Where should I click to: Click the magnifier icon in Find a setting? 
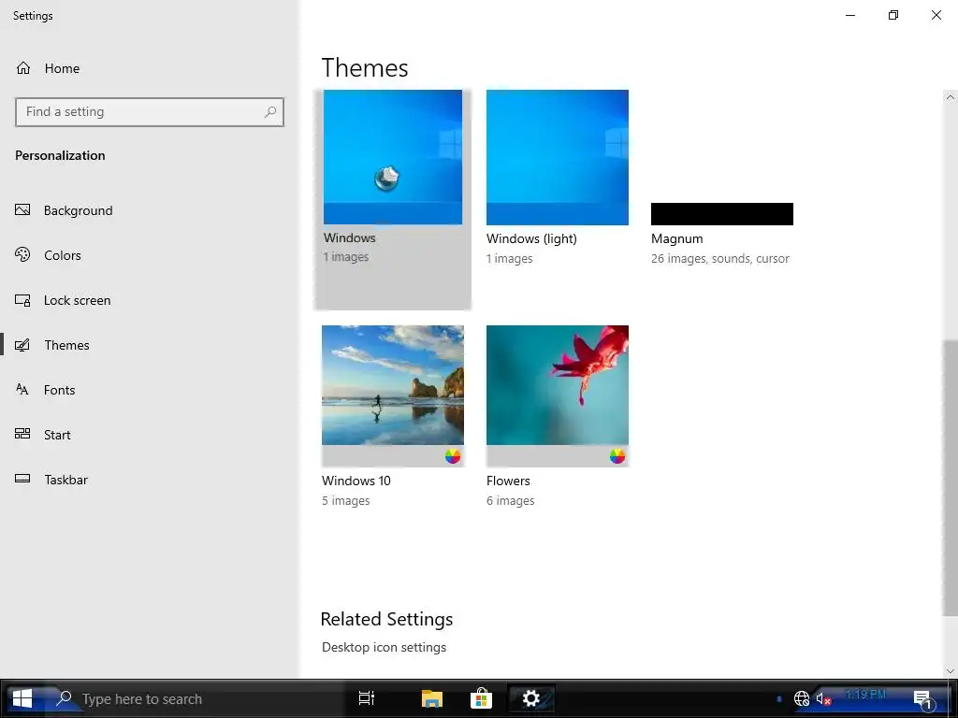coord(270,112)
